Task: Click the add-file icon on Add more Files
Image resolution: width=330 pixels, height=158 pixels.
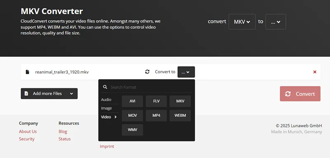Action: pos(26,93)
